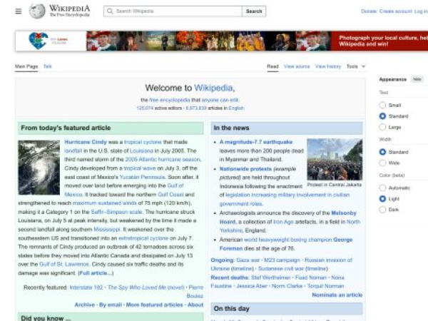
Task: Open the More featured articles link
Action: 155,305
